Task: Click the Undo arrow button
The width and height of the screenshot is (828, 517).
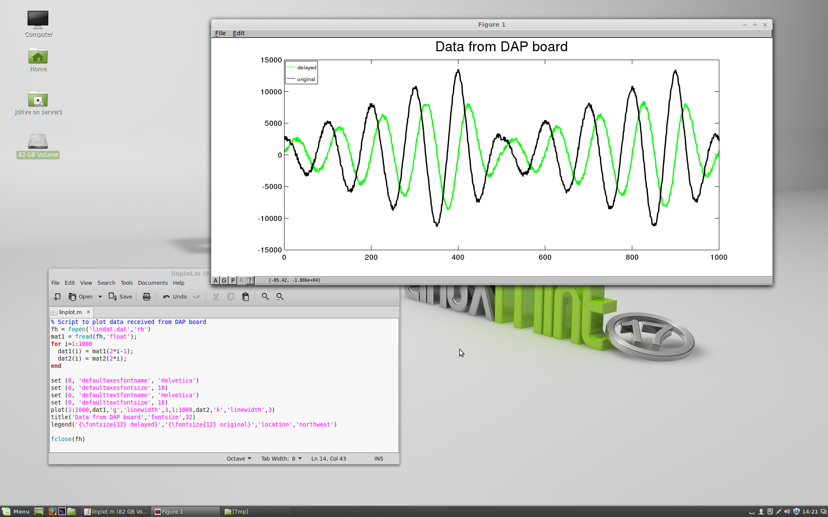Action: [x=175, y=296]
